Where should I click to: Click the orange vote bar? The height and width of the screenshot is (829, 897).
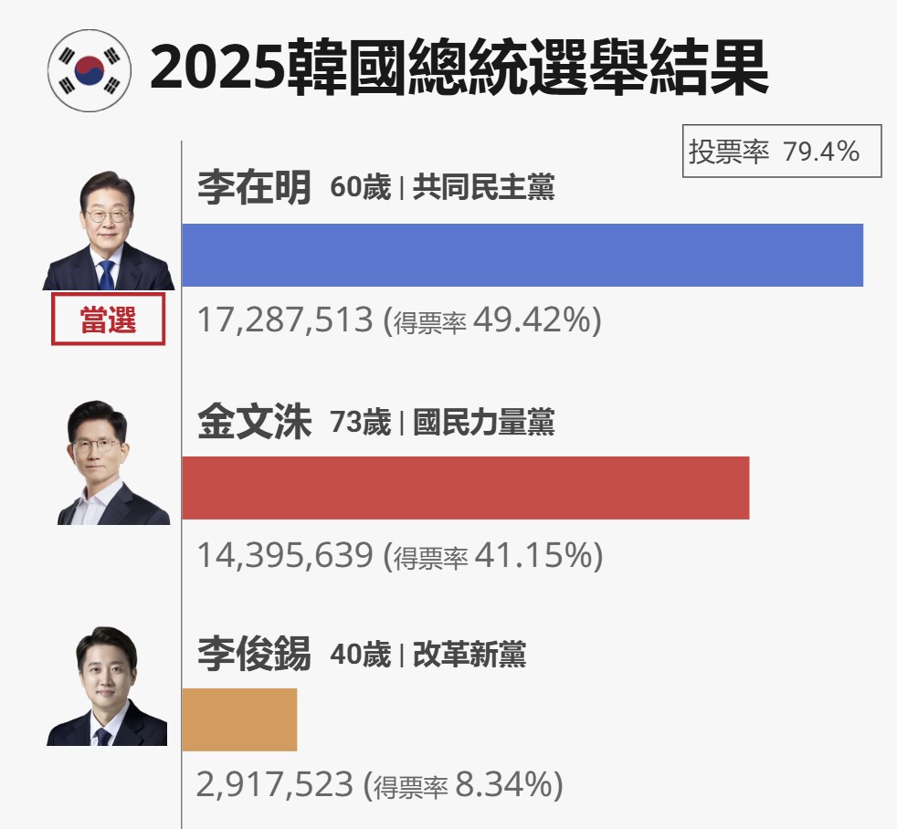click(x=239, y=719)
